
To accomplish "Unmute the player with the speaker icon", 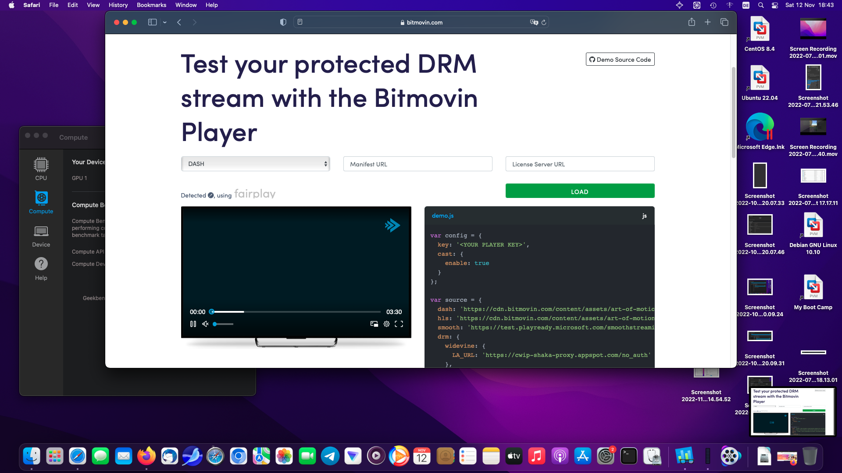I will [205, 324].
